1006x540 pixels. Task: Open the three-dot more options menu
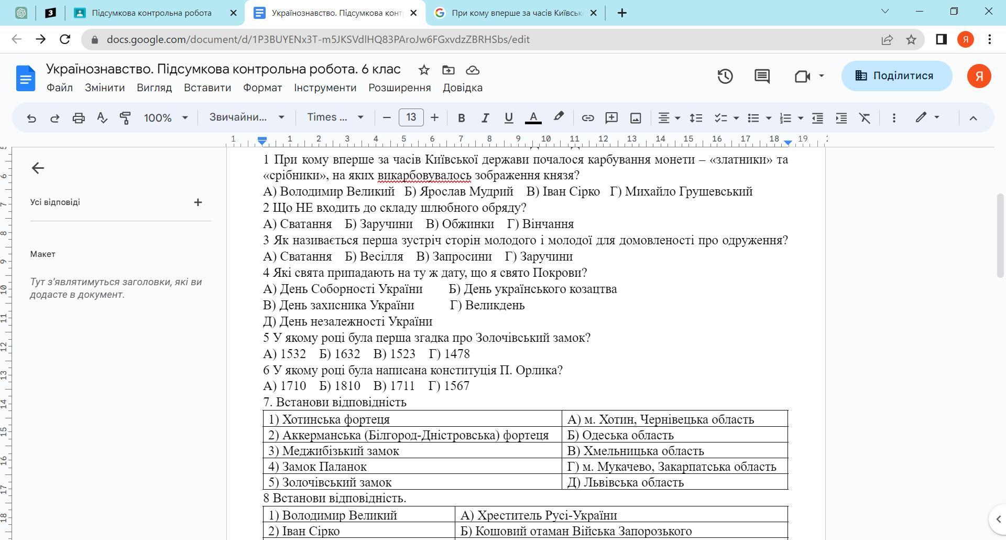[894, 118]
